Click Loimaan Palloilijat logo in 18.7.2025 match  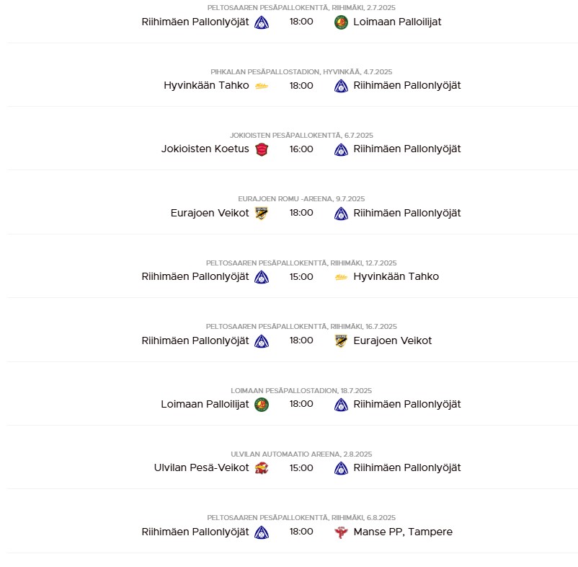tap(262, 404)
